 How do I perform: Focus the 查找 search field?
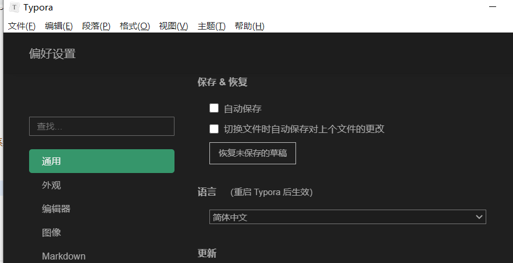click(102, 126)
